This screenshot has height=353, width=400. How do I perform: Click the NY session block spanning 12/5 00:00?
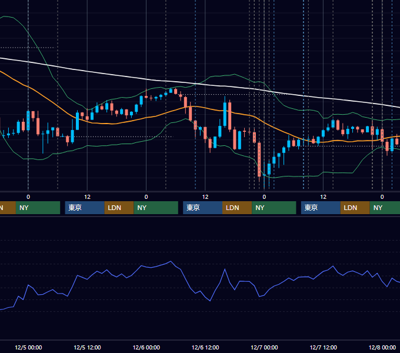point(38,208)
